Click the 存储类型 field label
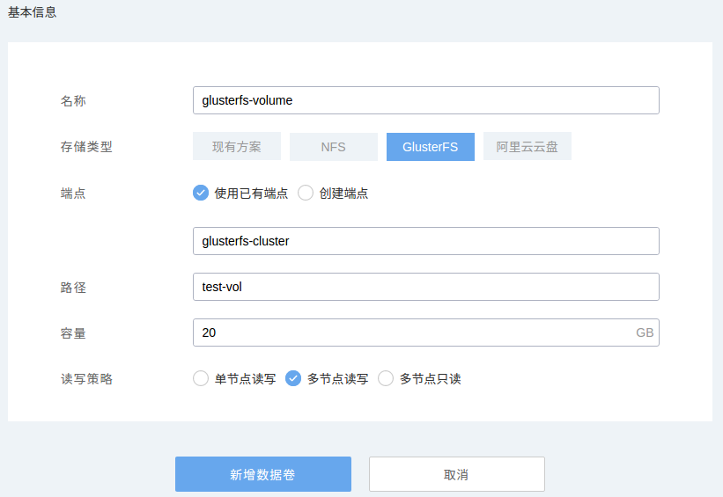Viewport: 723px width, 497px height. (x=80, y=147)
